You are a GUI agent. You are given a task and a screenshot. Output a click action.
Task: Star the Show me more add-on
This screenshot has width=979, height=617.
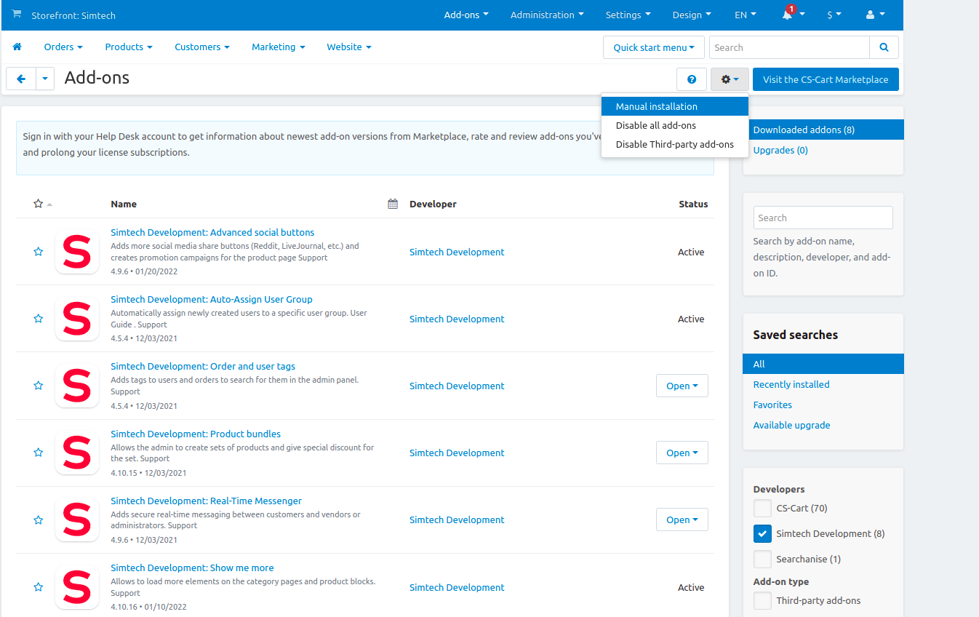(39, 587)
